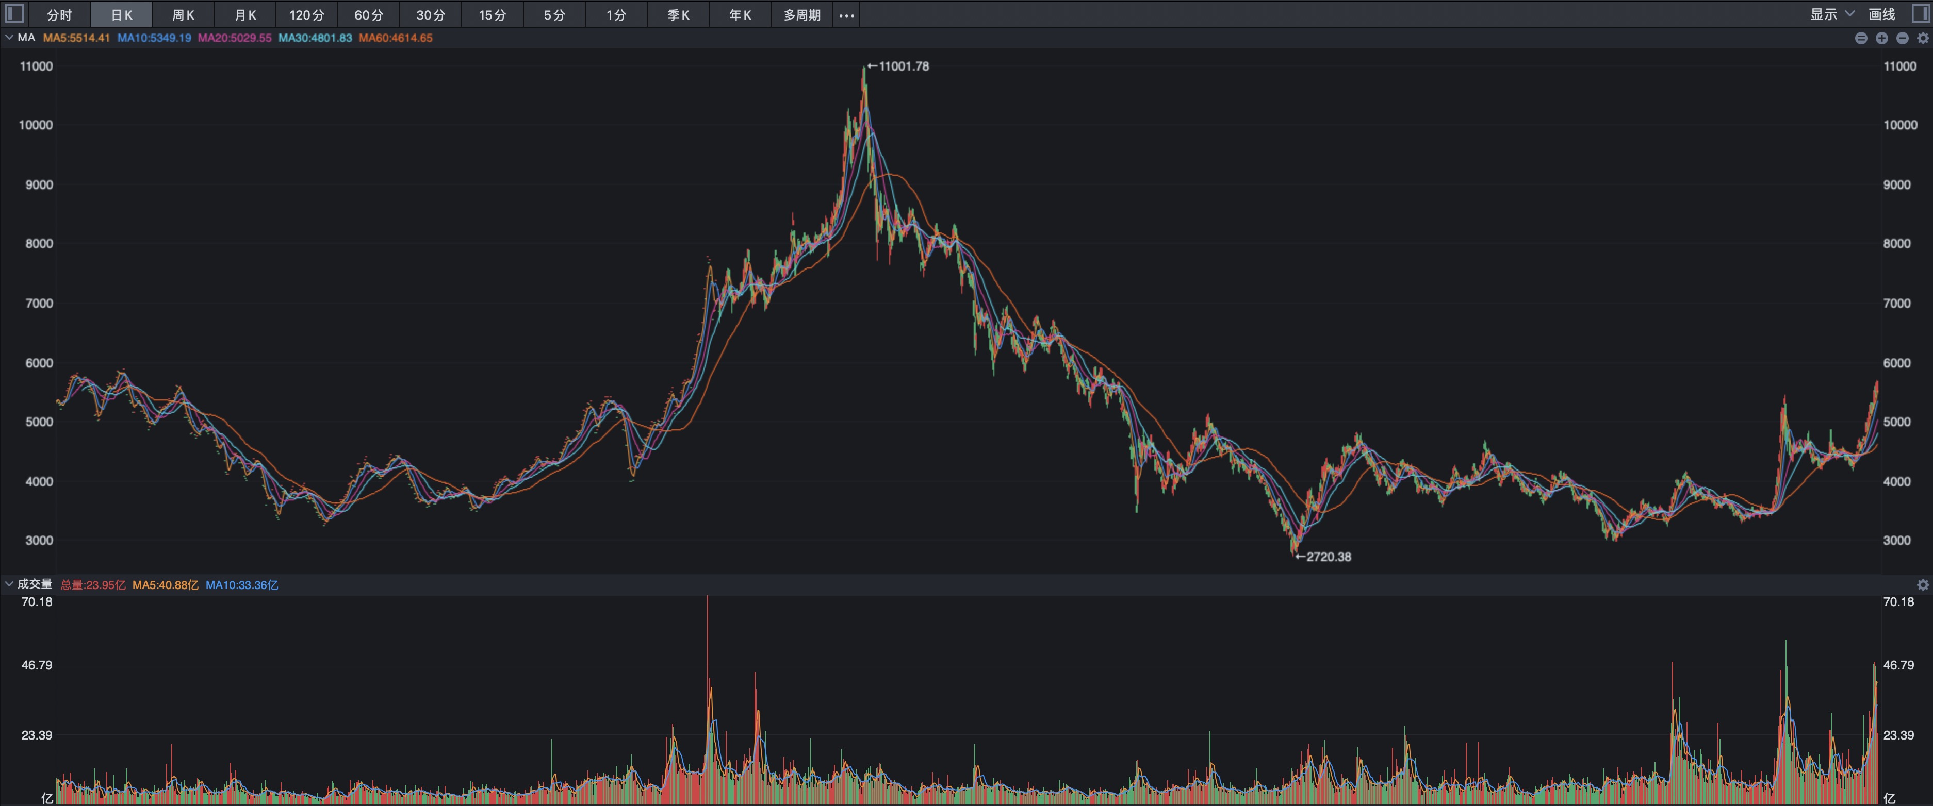Switch to 分时 intraday tab

point(59,15)
